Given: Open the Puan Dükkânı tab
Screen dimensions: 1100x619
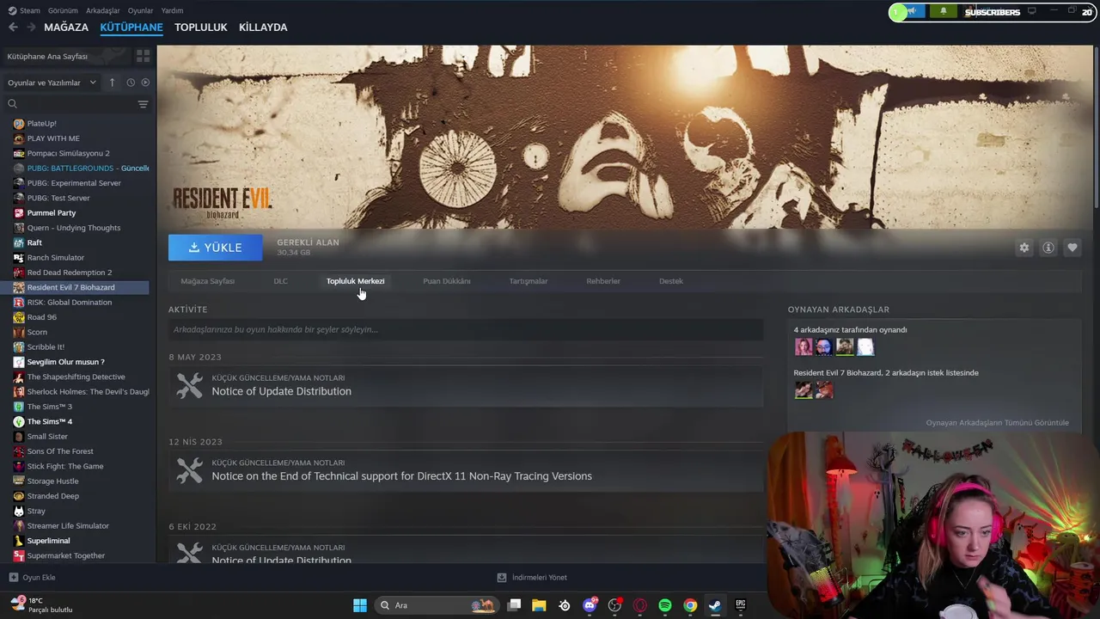Looking at the screenshot, I should tap(447, 281).
